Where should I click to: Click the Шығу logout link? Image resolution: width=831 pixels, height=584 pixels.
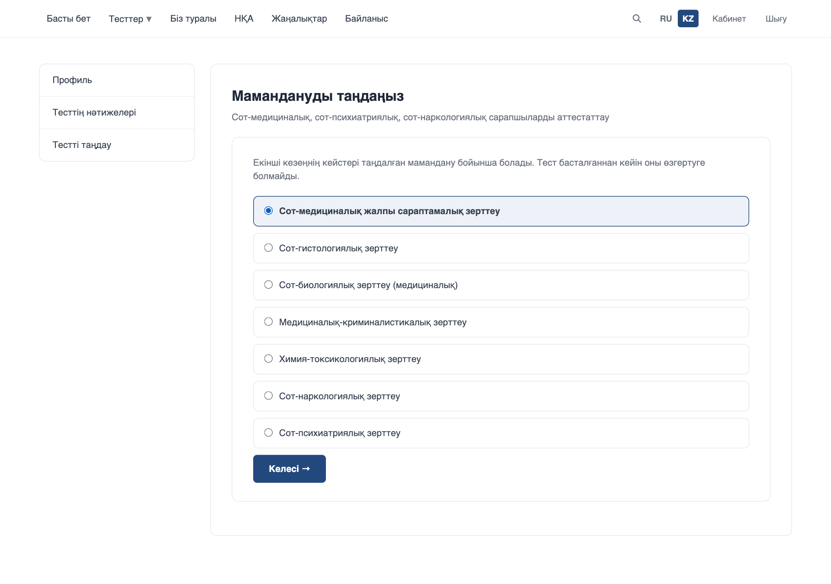pyautogui.click(x=776, y=19)
